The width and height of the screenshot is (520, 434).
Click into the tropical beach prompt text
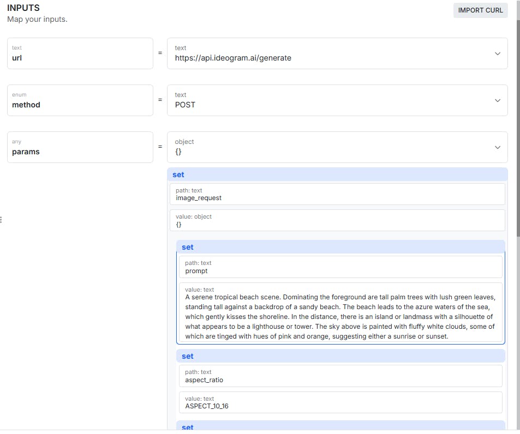click(x=340, y=316)
